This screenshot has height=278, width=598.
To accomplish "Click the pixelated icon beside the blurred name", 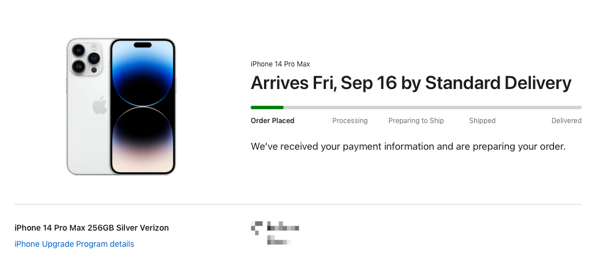I will (x=256, y=227).
